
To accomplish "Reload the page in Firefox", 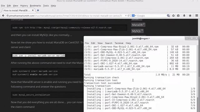I will tap(128, 16).
